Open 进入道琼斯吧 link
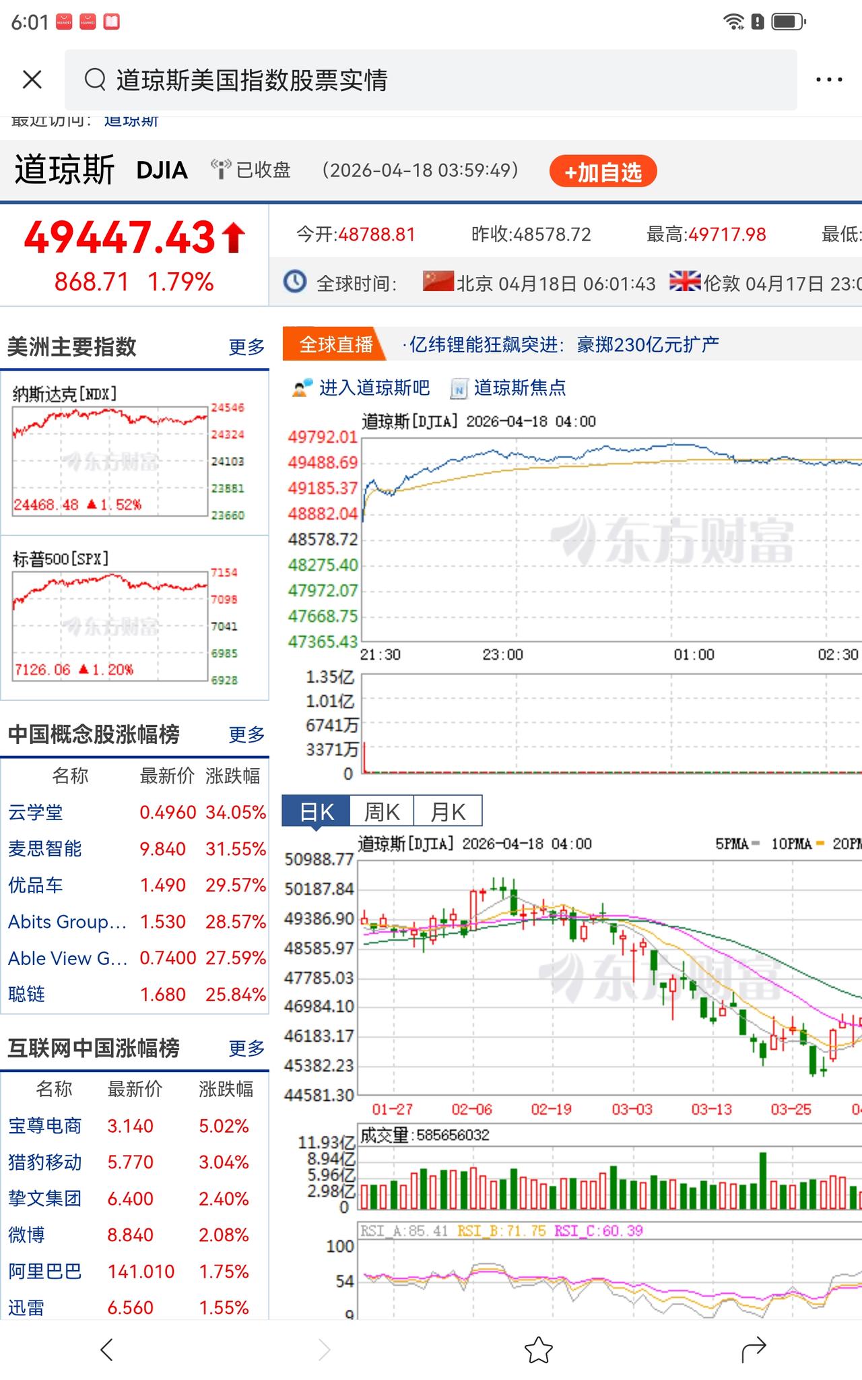 click(x=374, y=387)
